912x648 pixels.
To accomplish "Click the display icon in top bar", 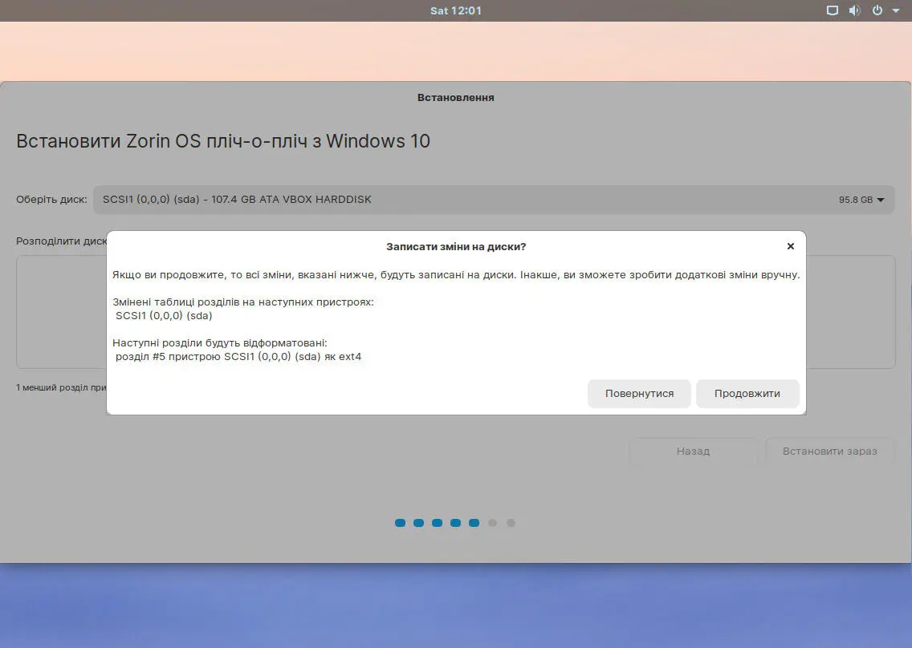I will pos(833,10).
